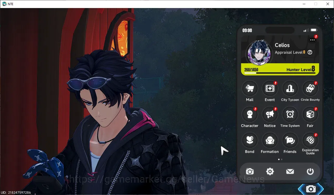Viewport: 334px width, 195px height.
Task: Open the Formation team icon
Action: click(270, 140)
